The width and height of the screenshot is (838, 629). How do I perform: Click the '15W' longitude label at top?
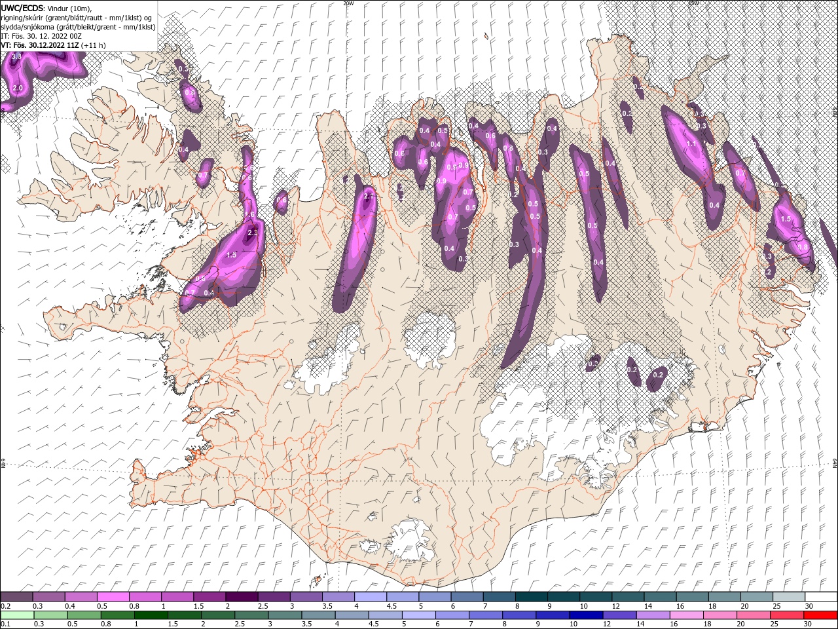(693, 3)
